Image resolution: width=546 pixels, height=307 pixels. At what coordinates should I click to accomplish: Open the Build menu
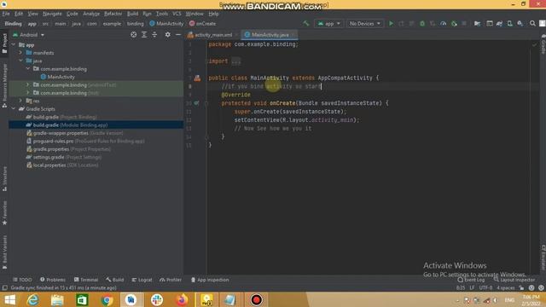click(x=132, y=14)
